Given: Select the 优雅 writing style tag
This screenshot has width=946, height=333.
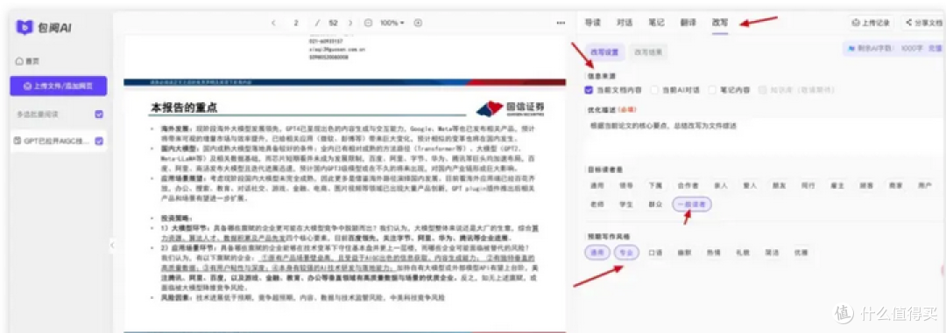Looking at the screenshot, I should (801, 253).
